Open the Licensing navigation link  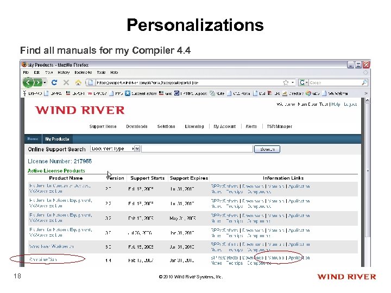194,126
